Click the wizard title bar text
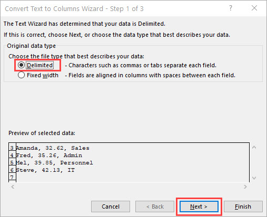This screenshot has height=217, width=267. (x=74, y=8)
